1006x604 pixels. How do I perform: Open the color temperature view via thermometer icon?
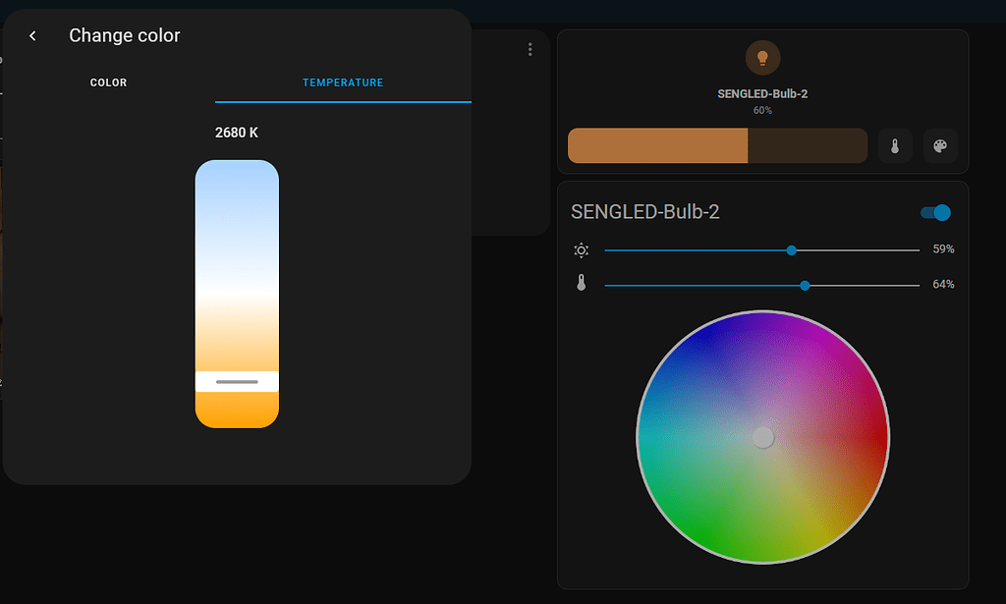tap(895, 145)
